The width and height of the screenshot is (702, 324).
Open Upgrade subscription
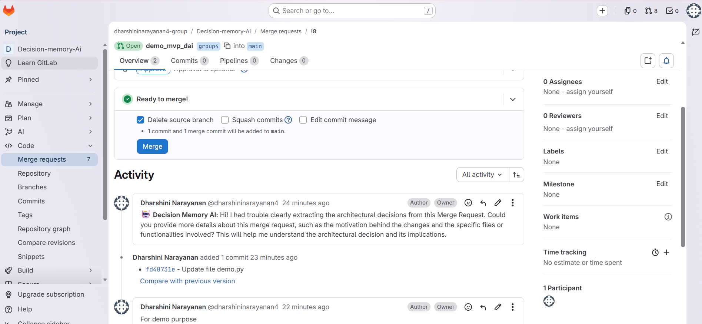49,294
